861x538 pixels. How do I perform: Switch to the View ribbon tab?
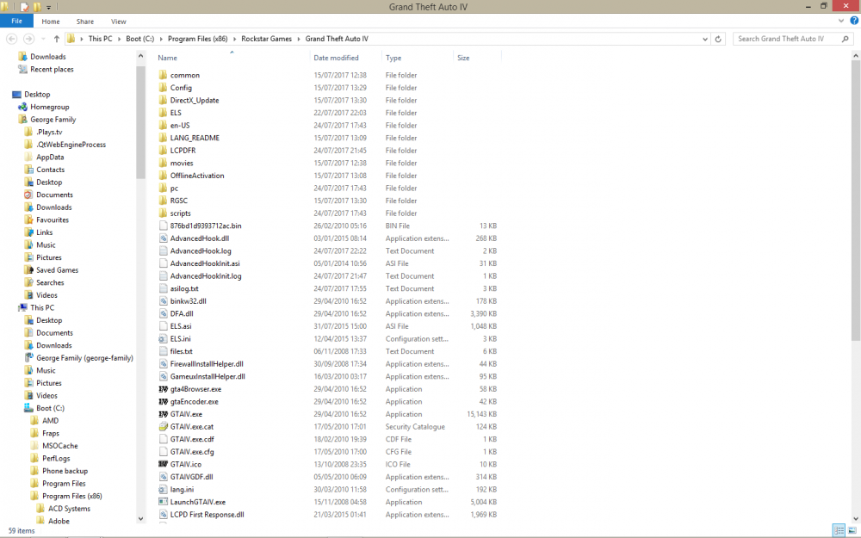pyautogui.click(x=118, y=22)
